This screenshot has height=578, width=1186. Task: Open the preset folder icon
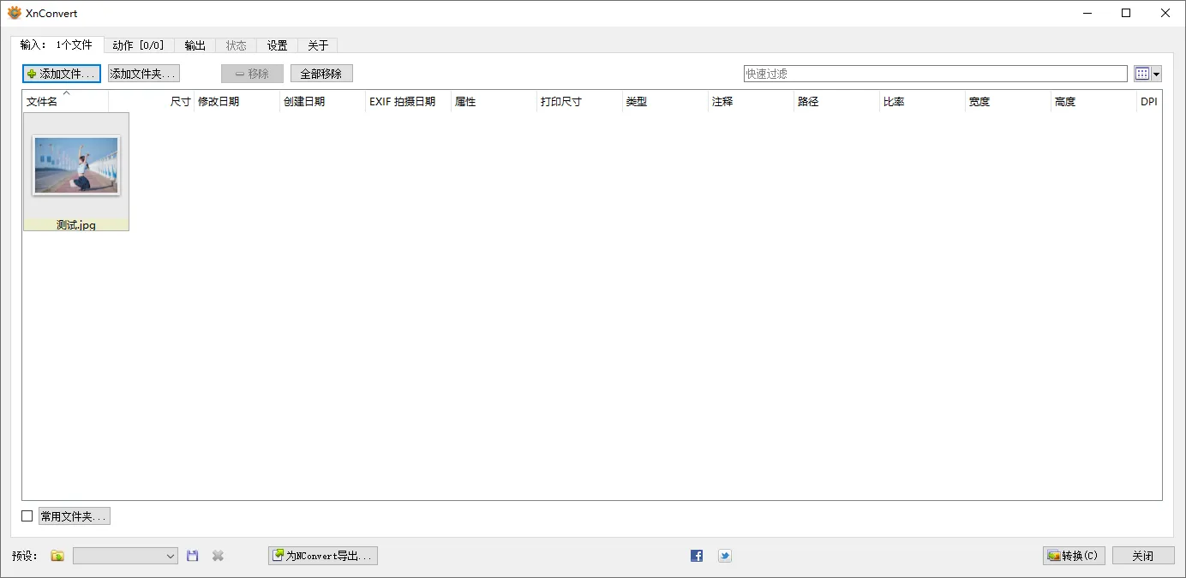click(x=57, y=556)
